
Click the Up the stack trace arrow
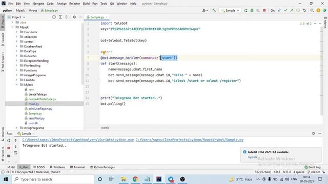(x=15, y=141)
